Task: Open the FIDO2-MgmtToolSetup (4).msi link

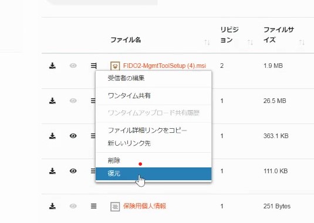Action: click(x=164, y=66)
